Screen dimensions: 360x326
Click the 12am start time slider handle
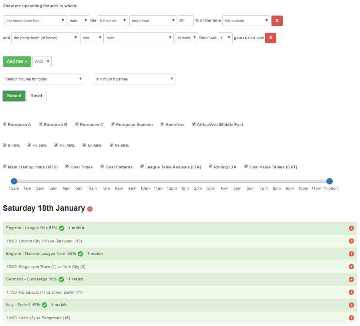(x=14, y=181)
